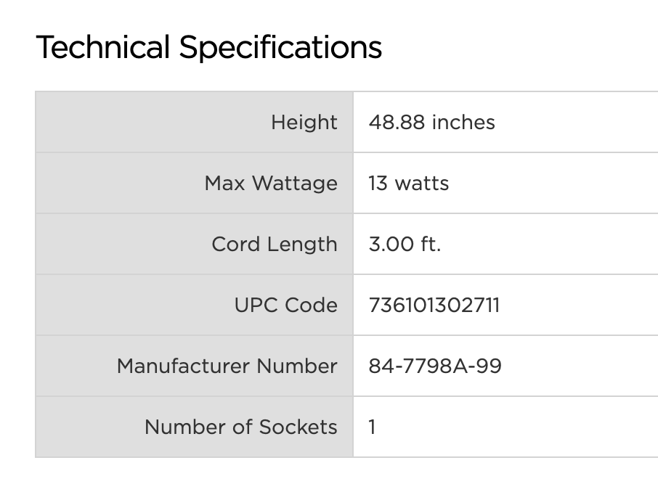Click the word "UPC" in the table
The image size is (658, 492).
point(257,305)
